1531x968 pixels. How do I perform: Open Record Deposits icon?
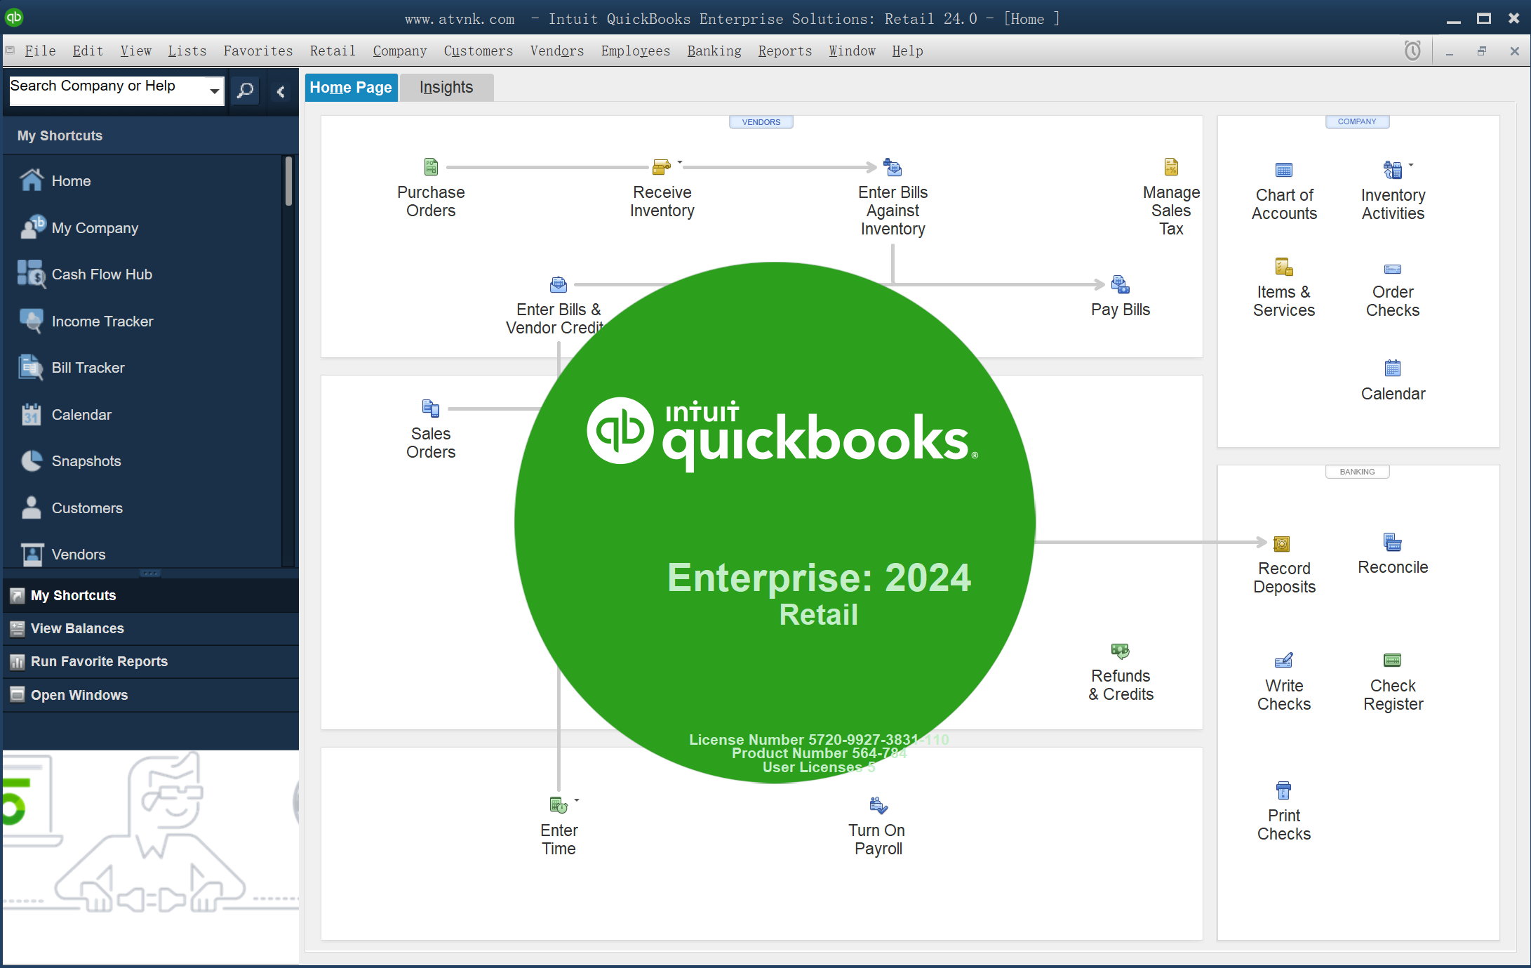(1282, 543)
